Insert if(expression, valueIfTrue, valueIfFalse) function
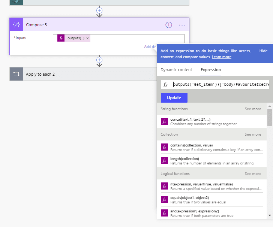 click(212, 186)
